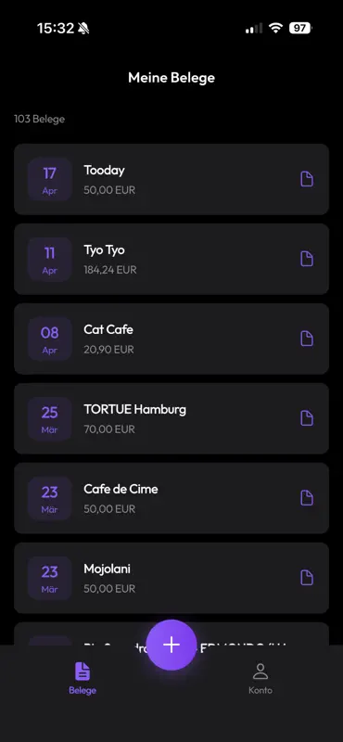The width and height of the screenshot is (343, 742).
Task: Add a new receipt with the plus button
Action: 171,645
